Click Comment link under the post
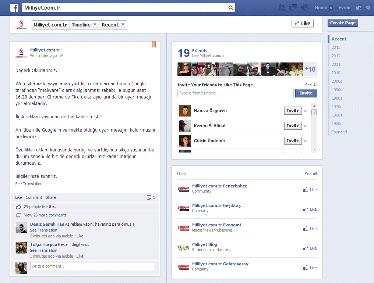The image size is (374, 283). (x=34, y=197)
